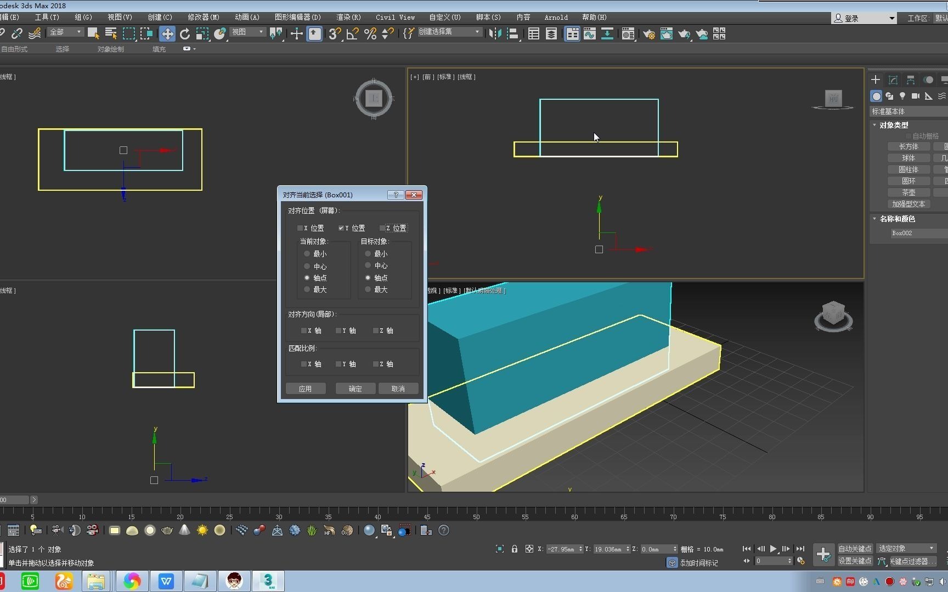Select 最大 under 目标对象
This screenshot has width=948, height=592.
[x=368, y=289]
